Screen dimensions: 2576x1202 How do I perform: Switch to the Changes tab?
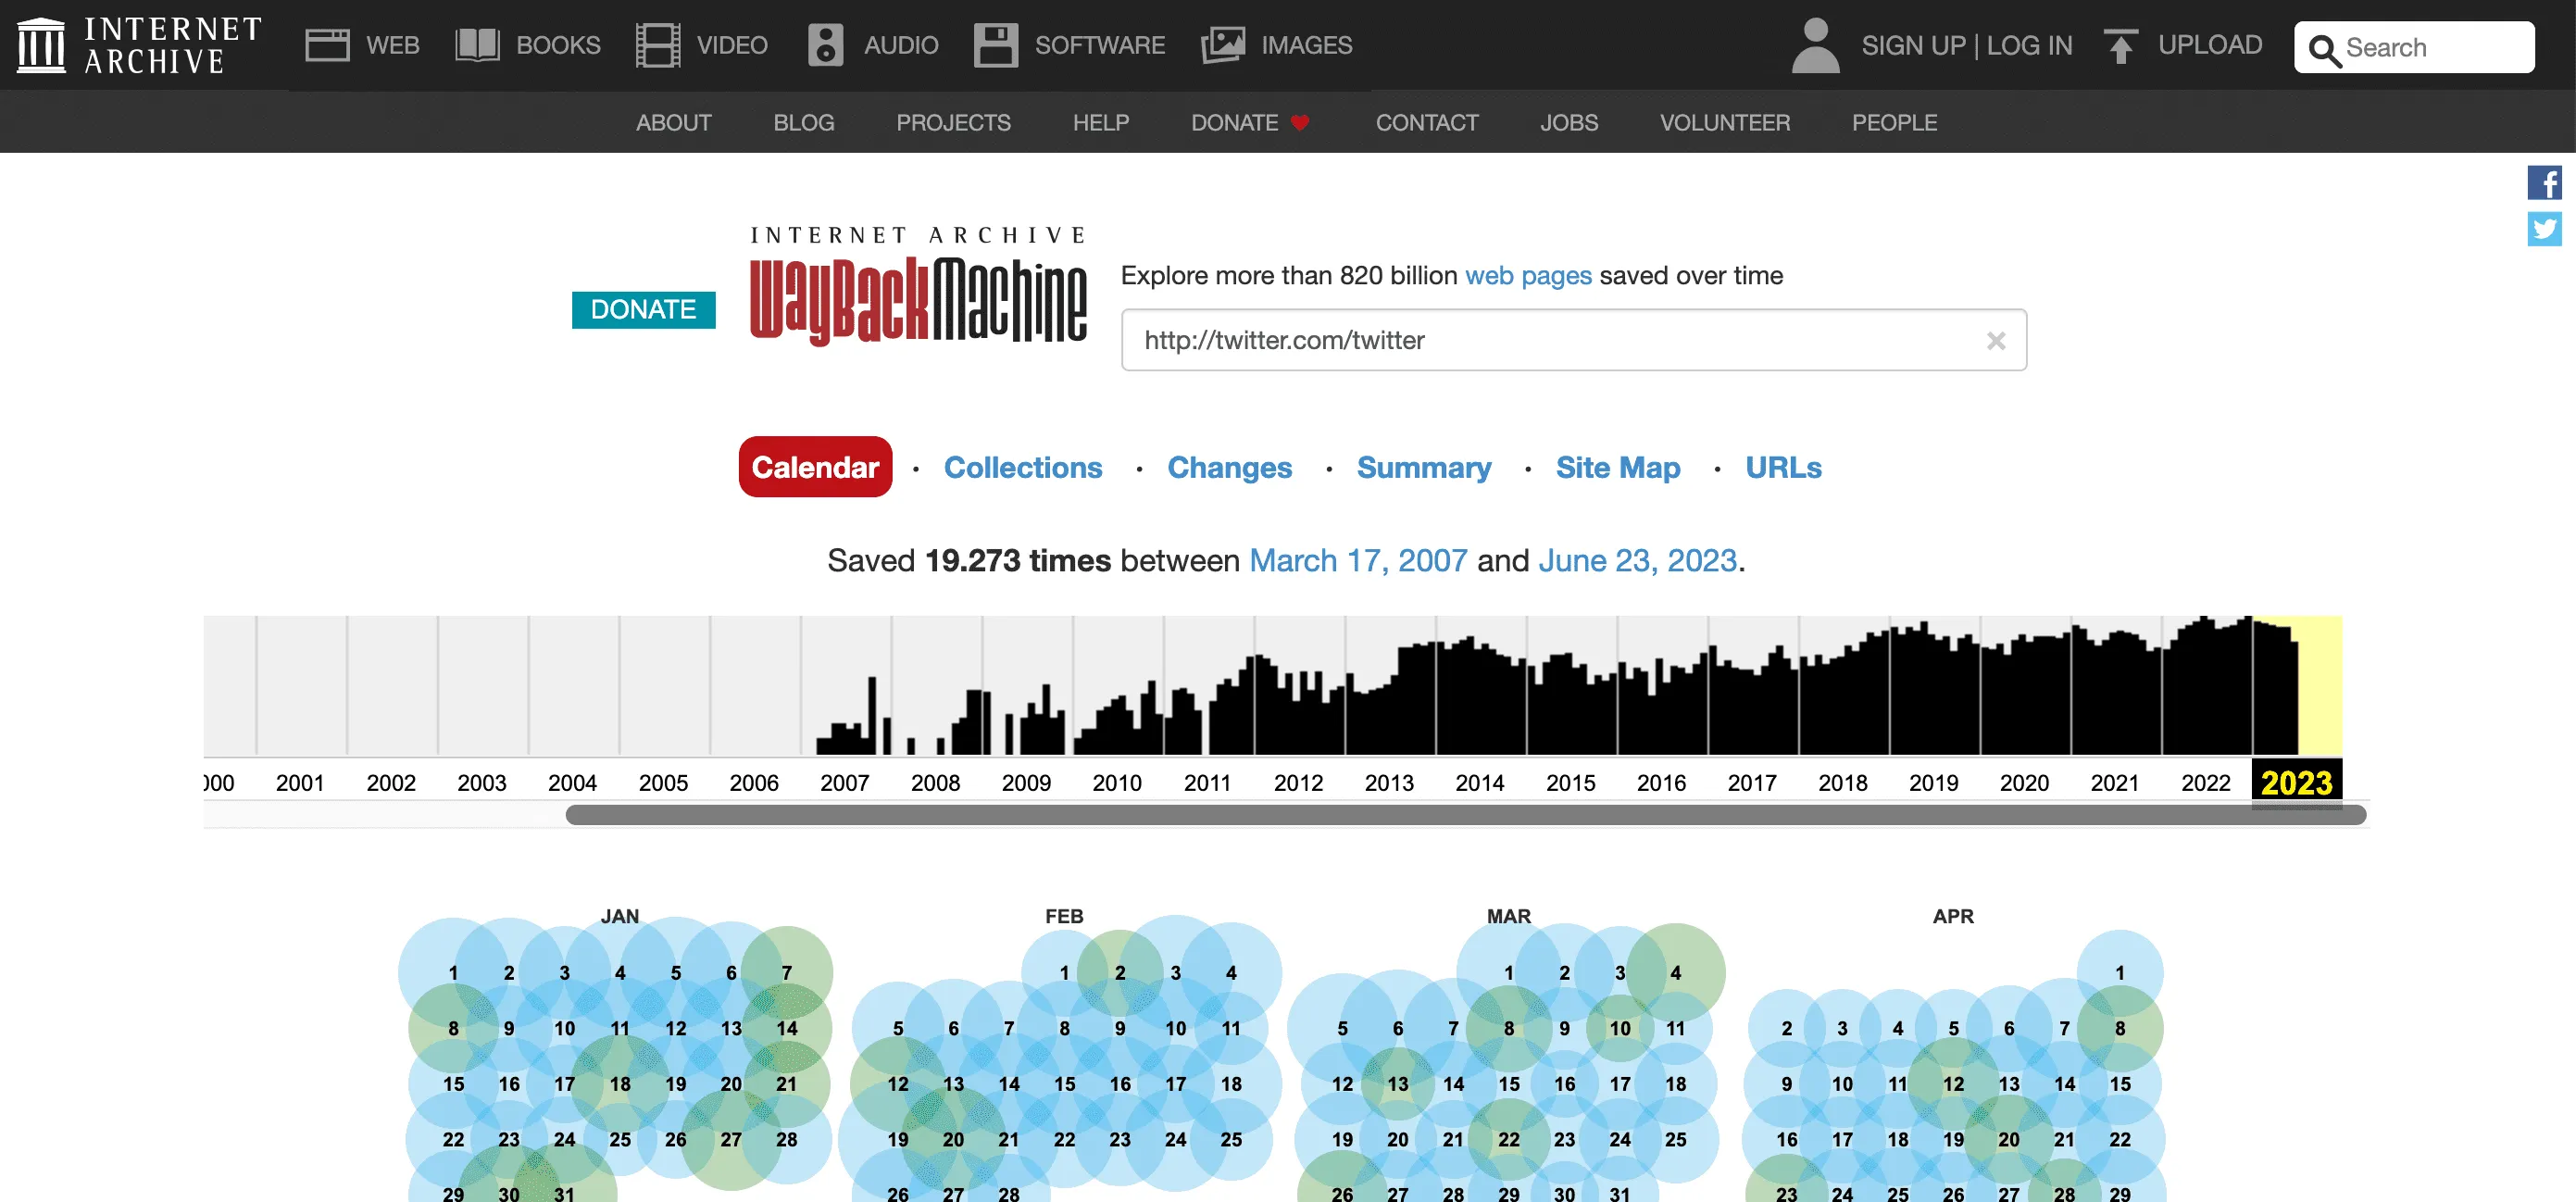pos(1229,467)
